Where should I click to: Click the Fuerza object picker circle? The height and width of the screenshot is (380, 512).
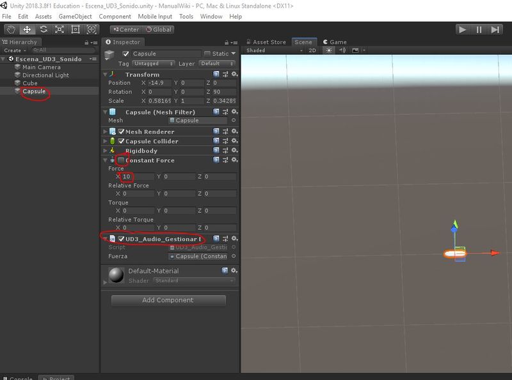coord(234,256)
